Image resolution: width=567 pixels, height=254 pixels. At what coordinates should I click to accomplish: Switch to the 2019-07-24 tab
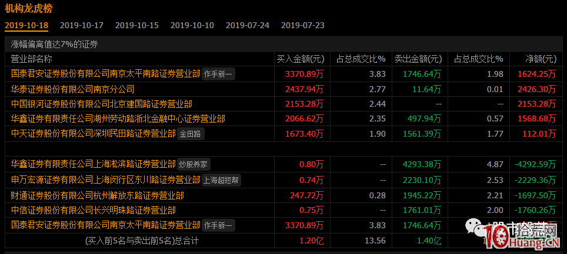tap(248, 25)
